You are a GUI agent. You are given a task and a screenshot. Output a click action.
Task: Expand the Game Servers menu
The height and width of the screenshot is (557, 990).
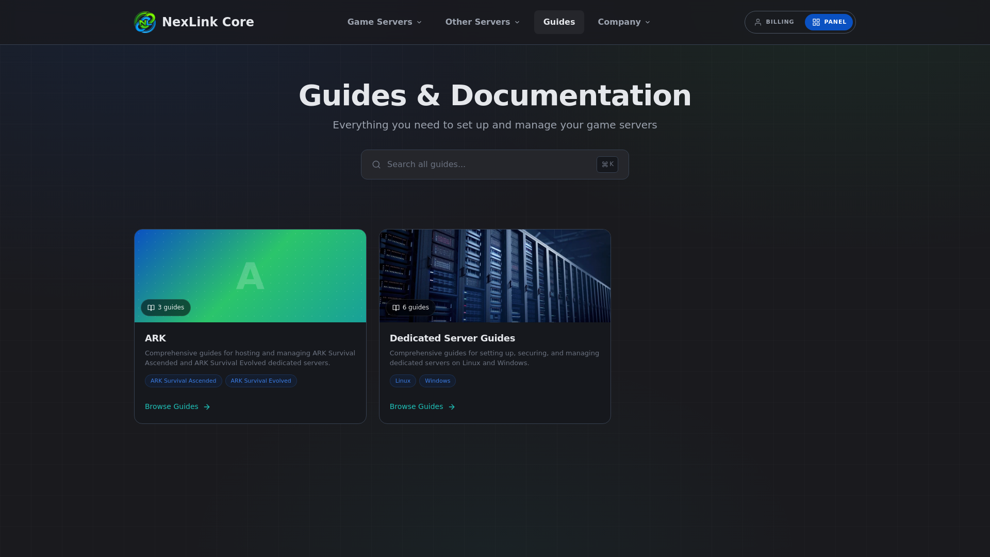(384, 22)
